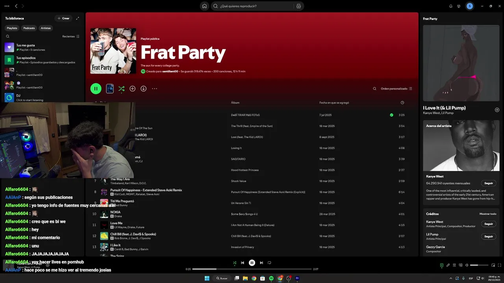Expand Tu biblioteca with arrows icon
This screenshot has width=504, height=283.
78,18
